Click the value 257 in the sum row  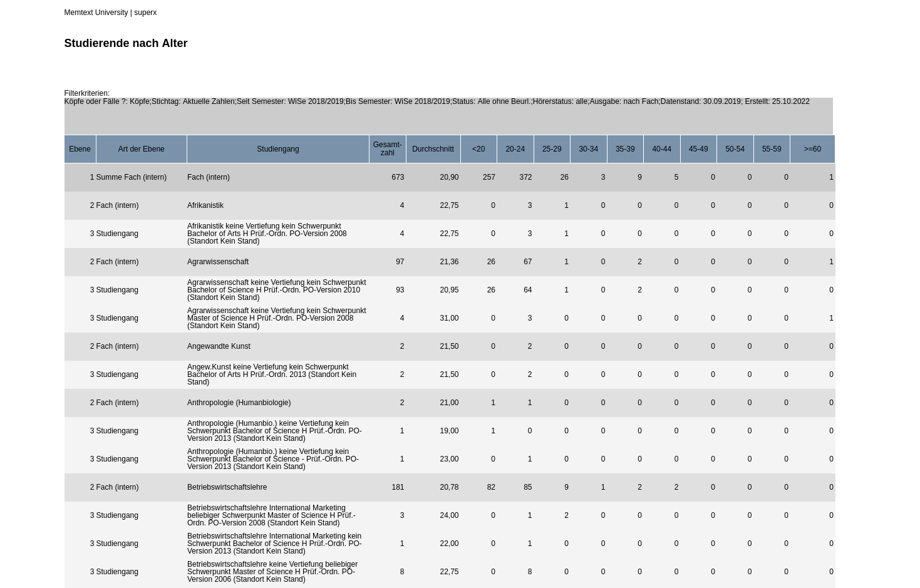coord(489,177)
